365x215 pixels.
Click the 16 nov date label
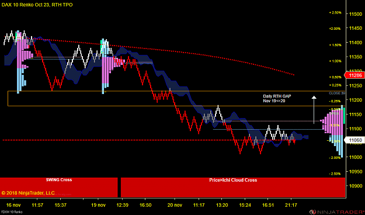(x=13, y=205)
